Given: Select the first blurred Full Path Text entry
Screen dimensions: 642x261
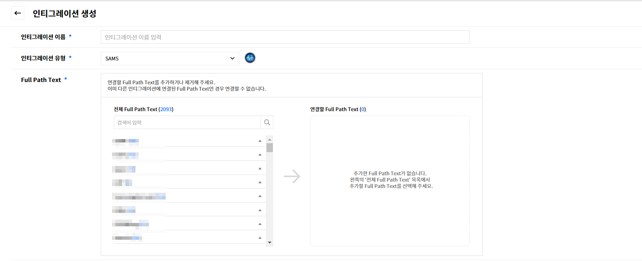Looking at the screenshot, I should tap(125, 141).
